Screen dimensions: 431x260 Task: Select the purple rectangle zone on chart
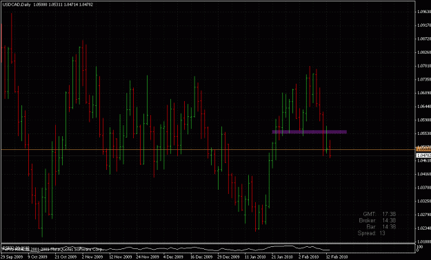(x=309, y=132)
